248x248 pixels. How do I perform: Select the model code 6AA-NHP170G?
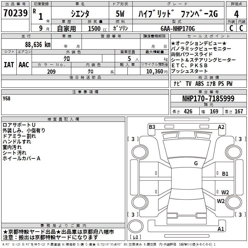[178, 29]
